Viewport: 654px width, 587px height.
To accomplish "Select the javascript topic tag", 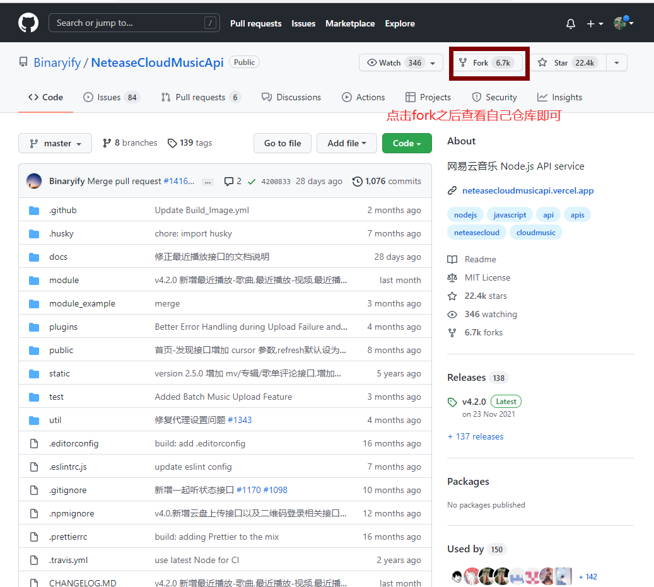I will [510, 215].
